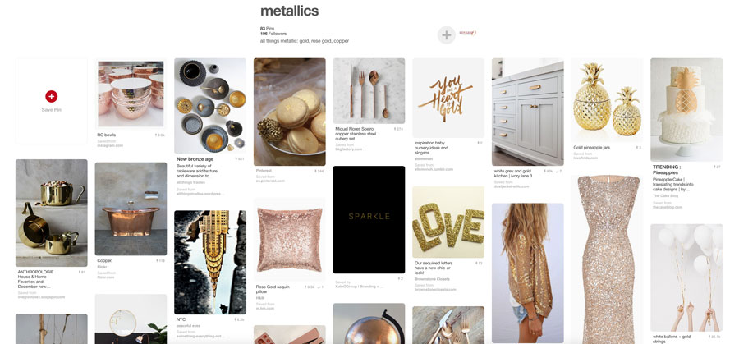
Task: Open the copper bathtub pin image
Action: (131, 209)
